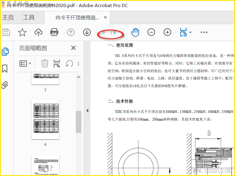Select page 3 thumbnail

[x=45, y=79]
